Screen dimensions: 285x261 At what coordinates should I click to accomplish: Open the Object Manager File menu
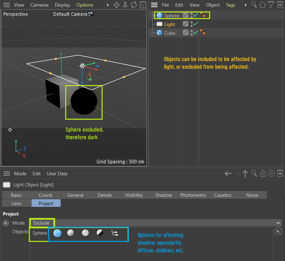(x=165, y=5)
